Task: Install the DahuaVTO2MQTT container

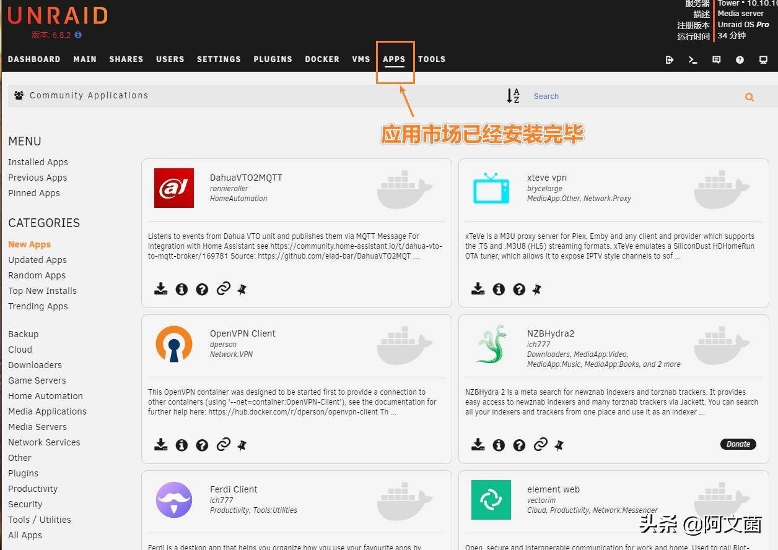Action: (x=161, y=288)
